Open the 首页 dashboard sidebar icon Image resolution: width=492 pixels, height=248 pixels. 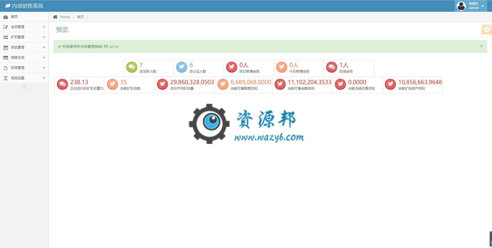(x=6, y=17)
